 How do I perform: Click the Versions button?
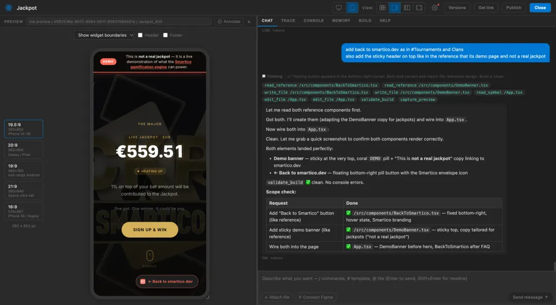coord(457,7)
